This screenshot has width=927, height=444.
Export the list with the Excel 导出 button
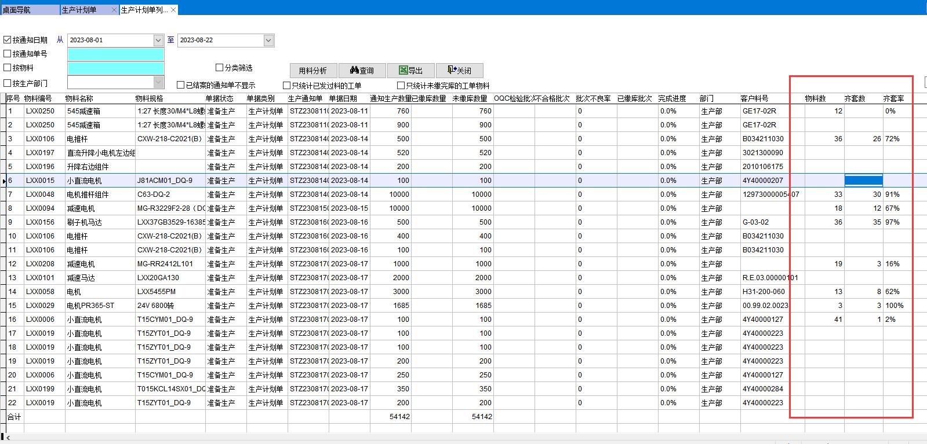(411, 71)
